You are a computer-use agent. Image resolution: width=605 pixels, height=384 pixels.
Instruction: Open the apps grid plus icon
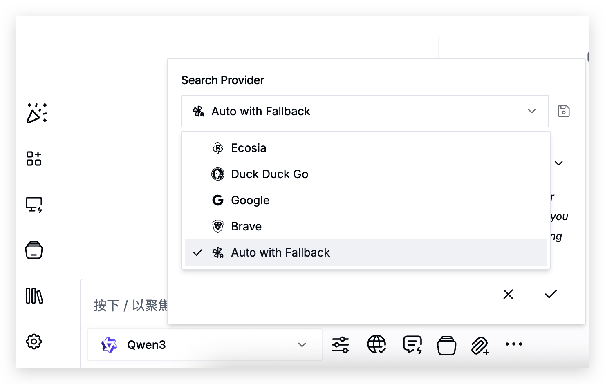(x=34, y=159)
